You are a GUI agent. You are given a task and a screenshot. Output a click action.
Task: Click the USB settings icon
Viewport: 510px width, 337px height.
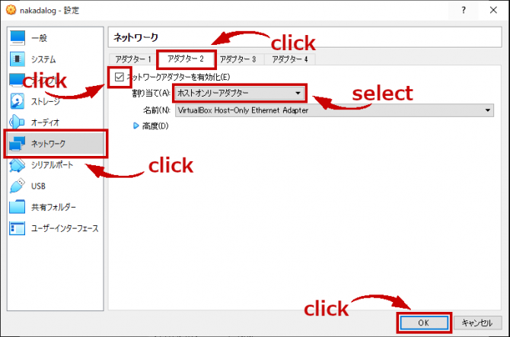(18, 186)
